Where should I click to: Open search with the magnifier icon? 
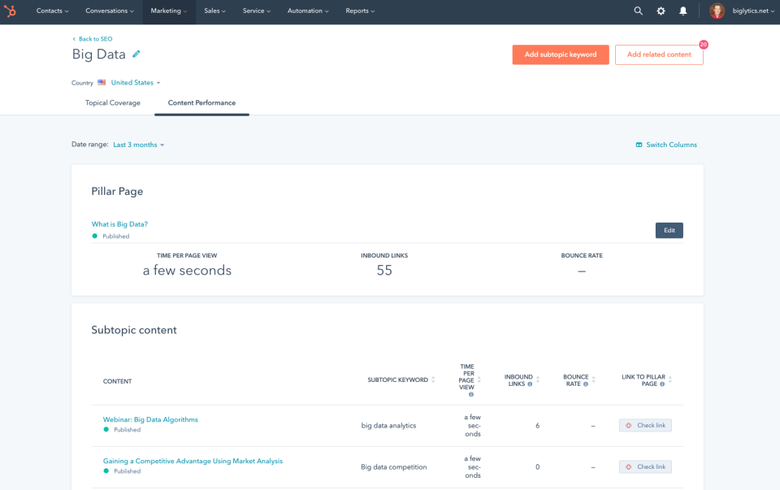coord(639,11)
